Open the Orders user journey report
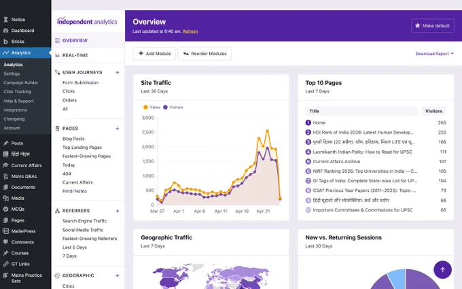 point(69,100)
